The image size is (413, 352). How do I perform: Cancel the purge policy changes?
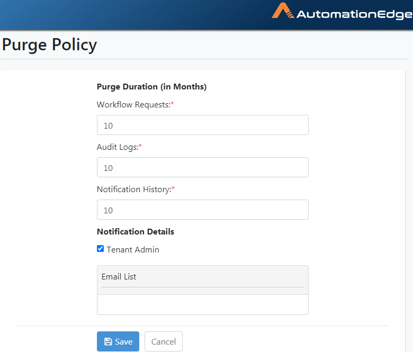coord(163,341)
